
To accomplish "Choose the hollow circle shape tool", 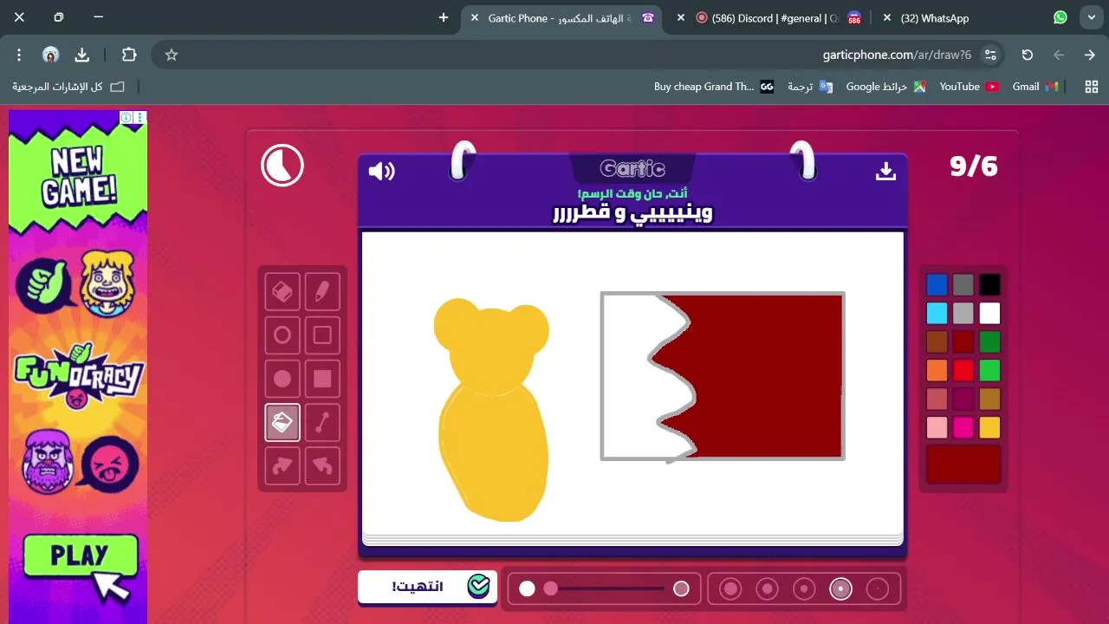I will click(282, 335).
